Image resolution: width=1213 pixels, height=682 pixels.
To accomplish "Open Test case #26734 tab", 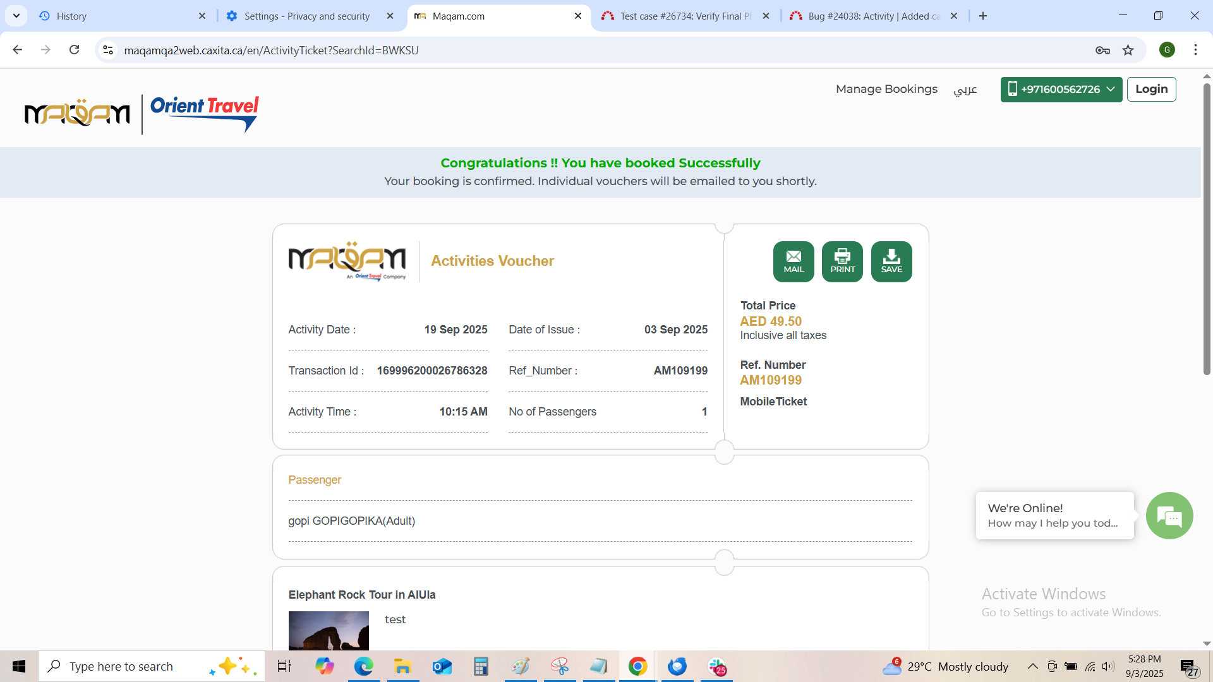I will click(x=685, y=16).
